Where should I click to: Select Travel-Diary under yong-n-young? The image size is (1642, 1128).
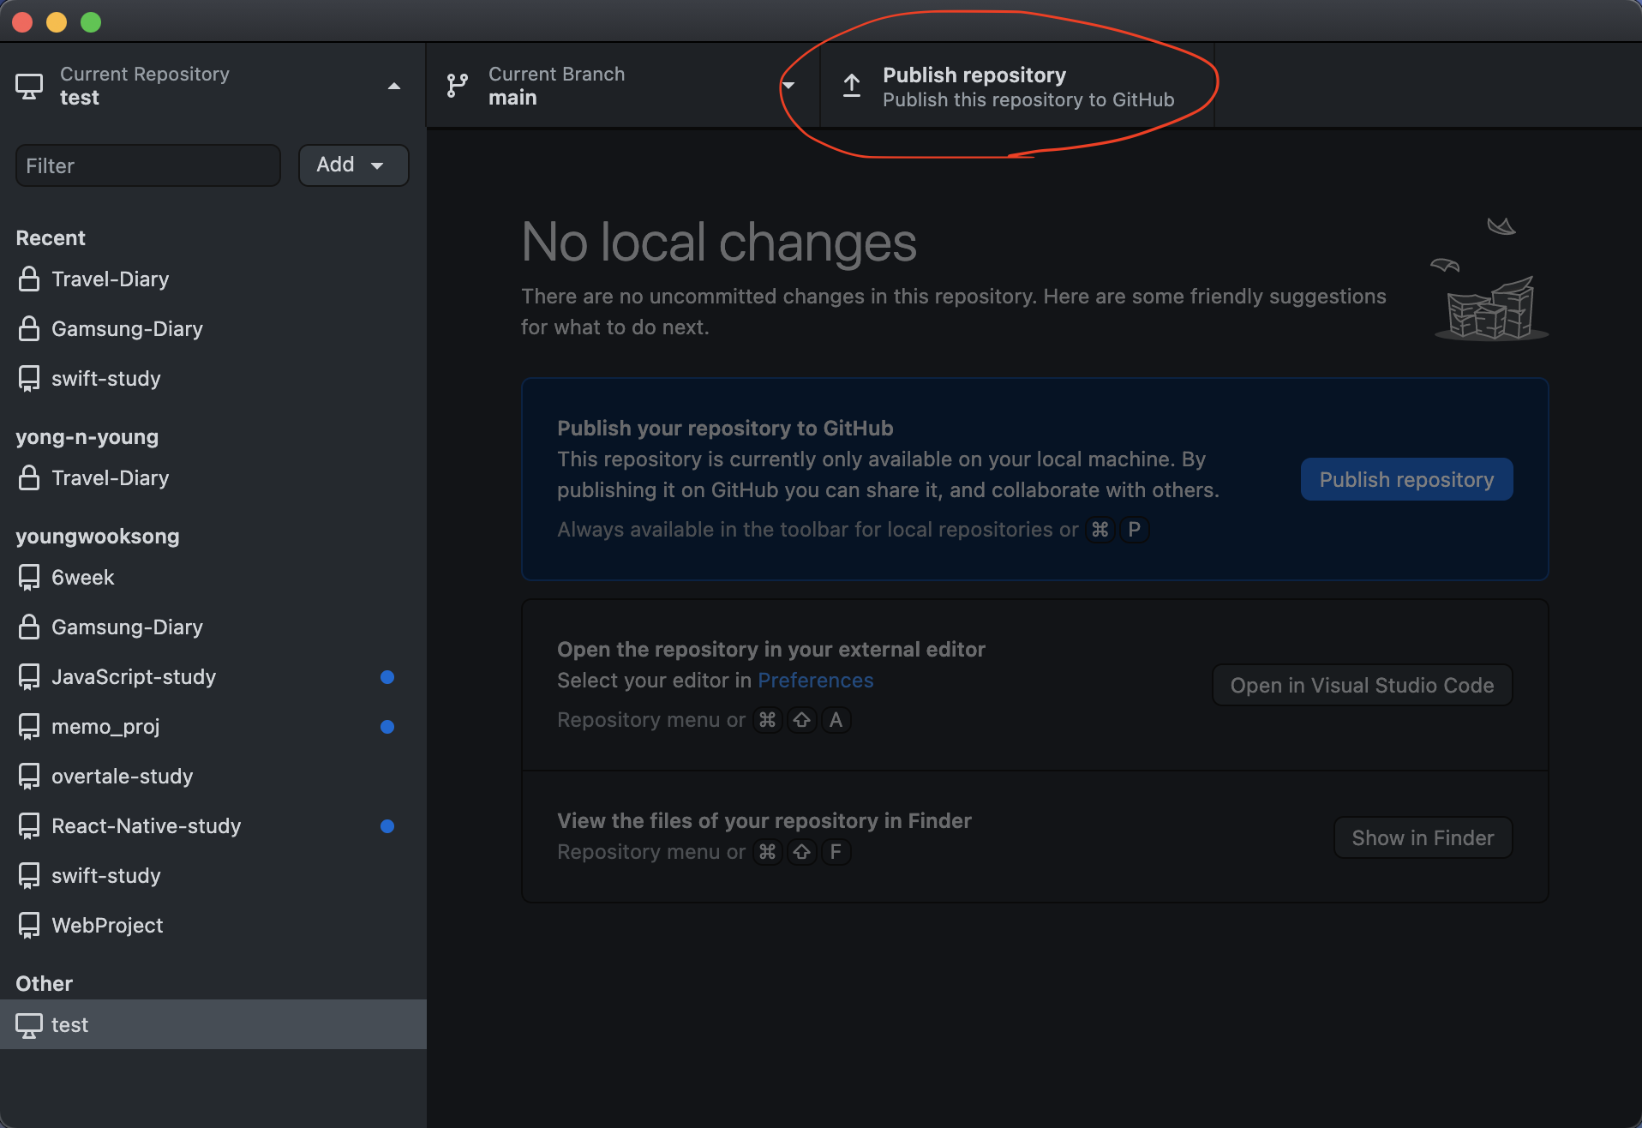pos(213,478)
